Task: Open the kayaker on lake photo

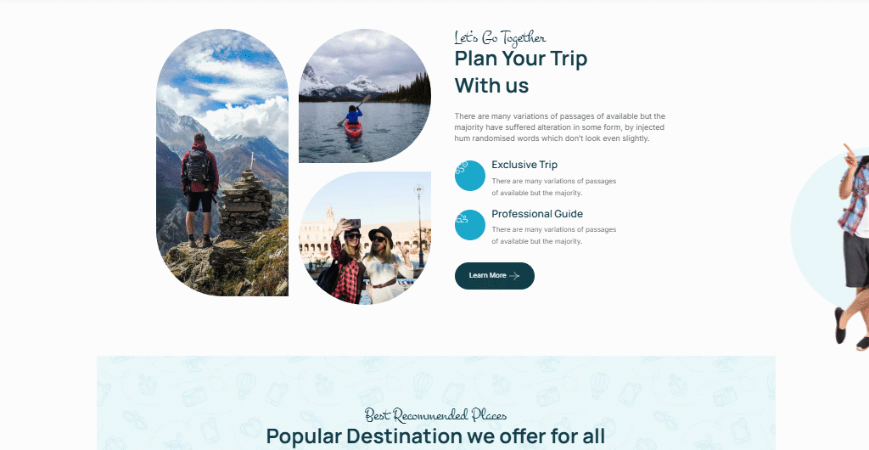Action: (x=365, y=96)
